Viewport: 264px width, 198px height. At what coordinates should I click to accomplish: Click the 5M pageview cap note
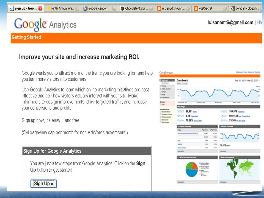click(x=75, y=133)
